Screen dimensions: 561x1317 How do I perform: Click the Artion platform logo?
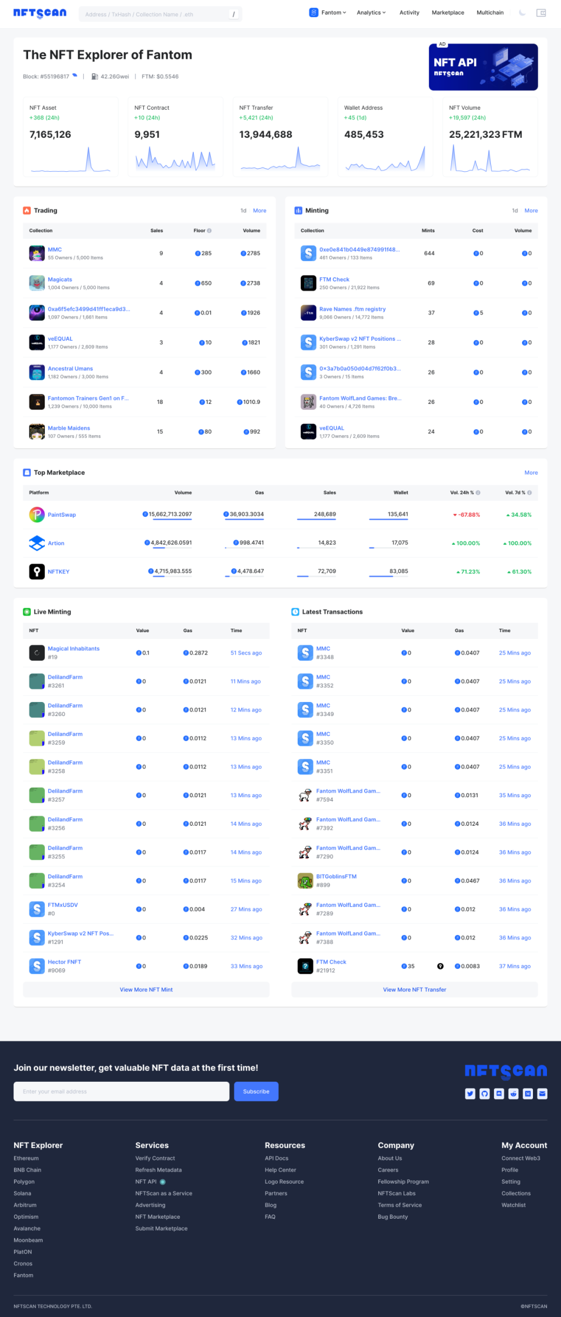(37, 543)
